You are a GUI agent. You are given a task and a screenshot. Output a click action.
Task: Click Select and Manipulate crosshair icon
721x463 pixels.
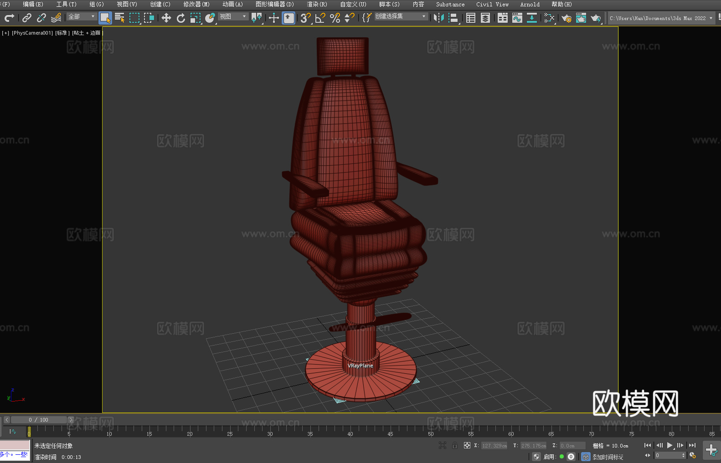[274, 18]
